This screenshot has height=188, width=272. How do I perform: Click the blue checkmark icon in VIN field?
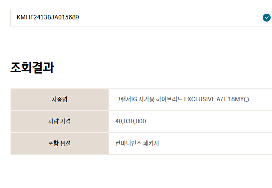tap(266, 18)
